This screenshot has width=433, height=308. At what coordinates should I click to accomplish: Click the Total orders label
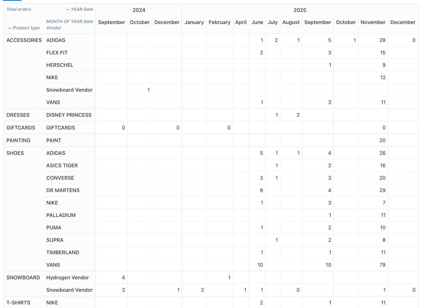pyautogui.click(x=19, y=9)
